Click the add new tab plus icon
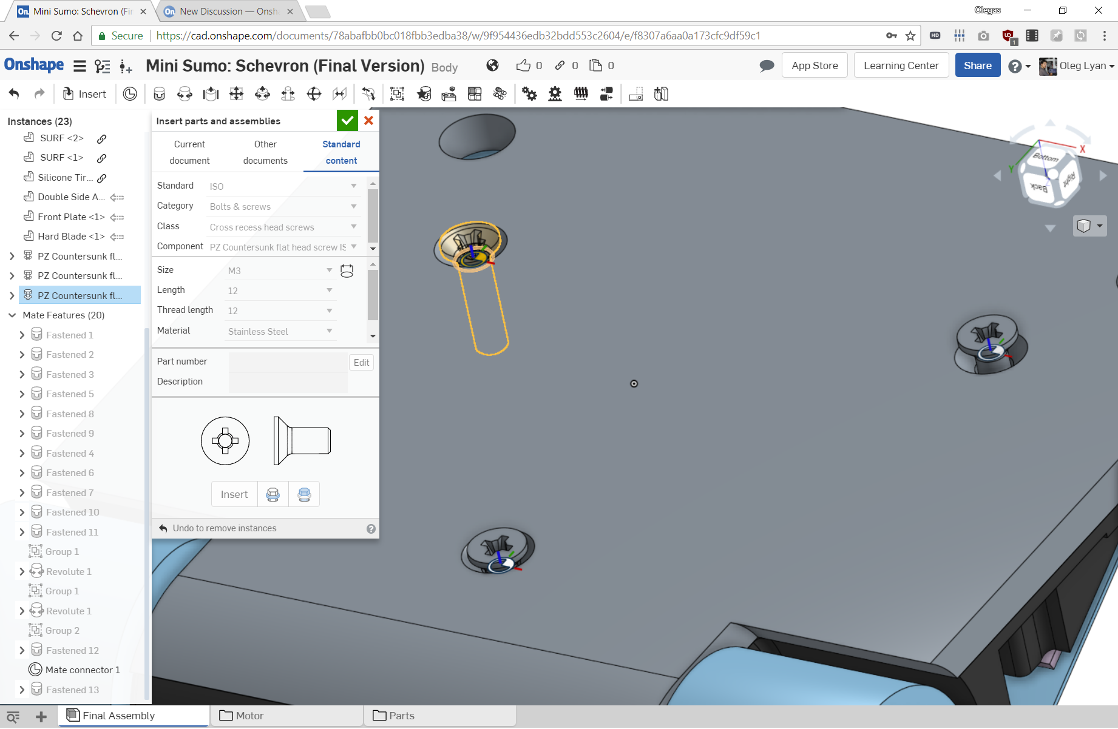 (x=41, y=717)
